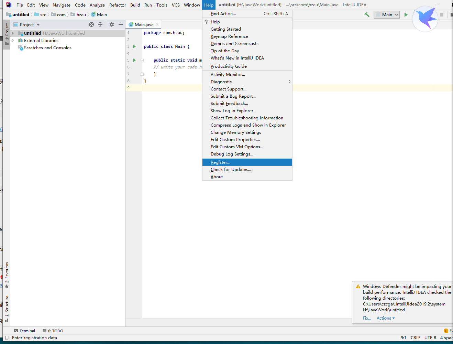
Task: Hide the Project tool window
Action: 121,24
